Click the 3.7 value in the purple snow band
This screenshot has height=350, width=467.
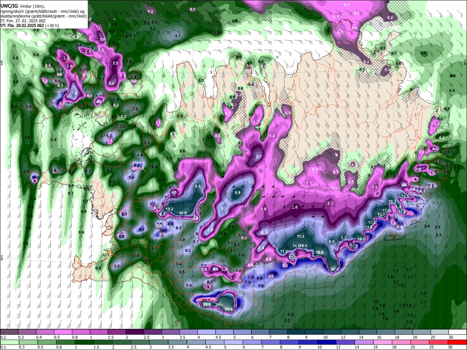coord(259,157)
